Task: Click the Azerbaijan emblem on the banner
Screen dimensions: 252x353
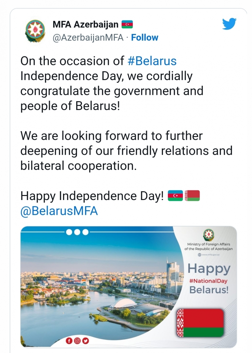Action: click(209, 235)
